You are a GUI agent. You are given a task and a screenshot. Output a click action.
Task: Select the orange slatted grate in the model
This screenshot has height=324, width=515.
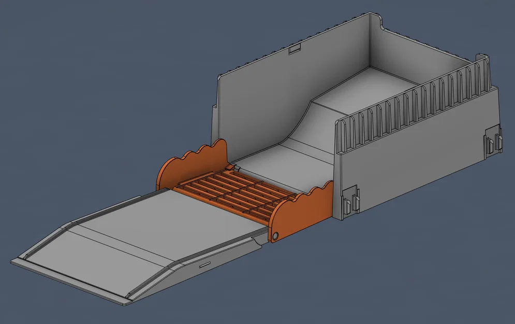235,196
